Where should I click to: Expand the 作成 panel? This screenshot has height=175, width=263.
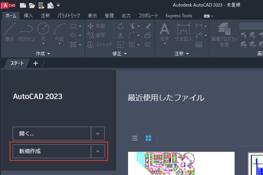pyautogui.click(x=43, y=54)
